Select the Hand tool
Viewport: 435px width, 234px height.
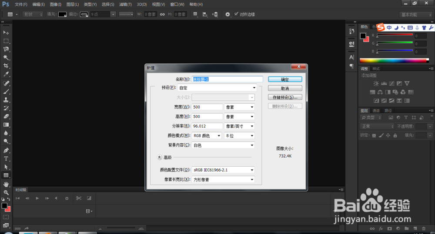click(6, 185)
